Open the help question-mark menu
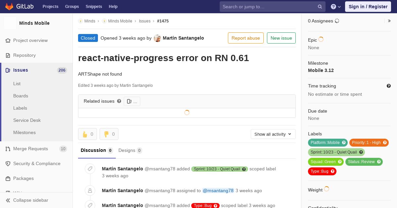 pos(336,7)
